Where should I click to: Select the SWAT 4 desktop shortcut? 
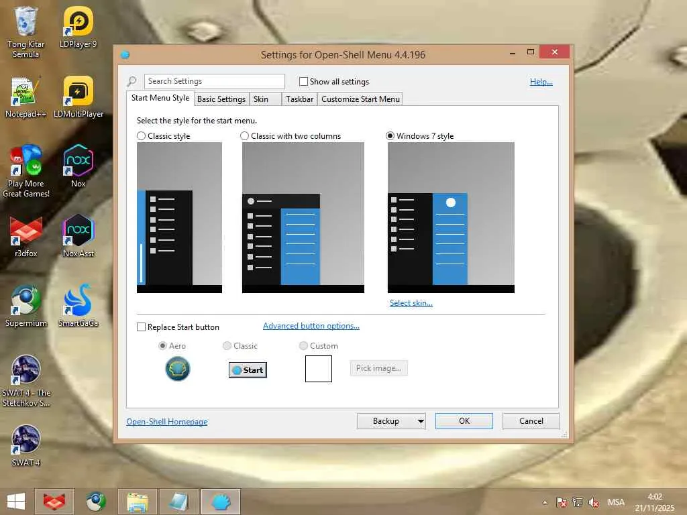(25, 445)
